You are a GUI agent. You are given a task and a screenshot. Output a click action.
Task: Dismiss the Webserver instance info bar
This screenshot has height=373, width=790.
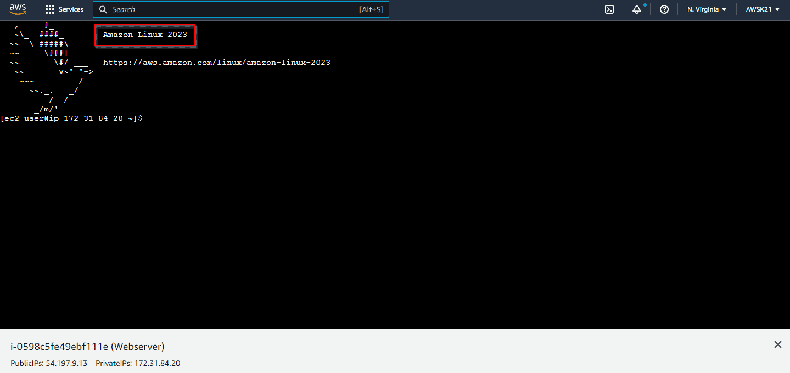pyautogui.click(x=777, y=344)
